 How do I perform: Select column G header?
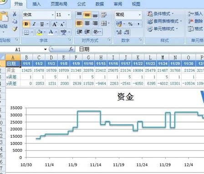(88, 57)
